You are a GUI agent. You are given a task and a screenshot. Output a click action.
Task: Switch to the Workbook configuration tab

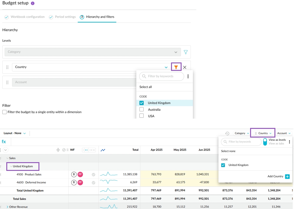click(x=27, y=17)
